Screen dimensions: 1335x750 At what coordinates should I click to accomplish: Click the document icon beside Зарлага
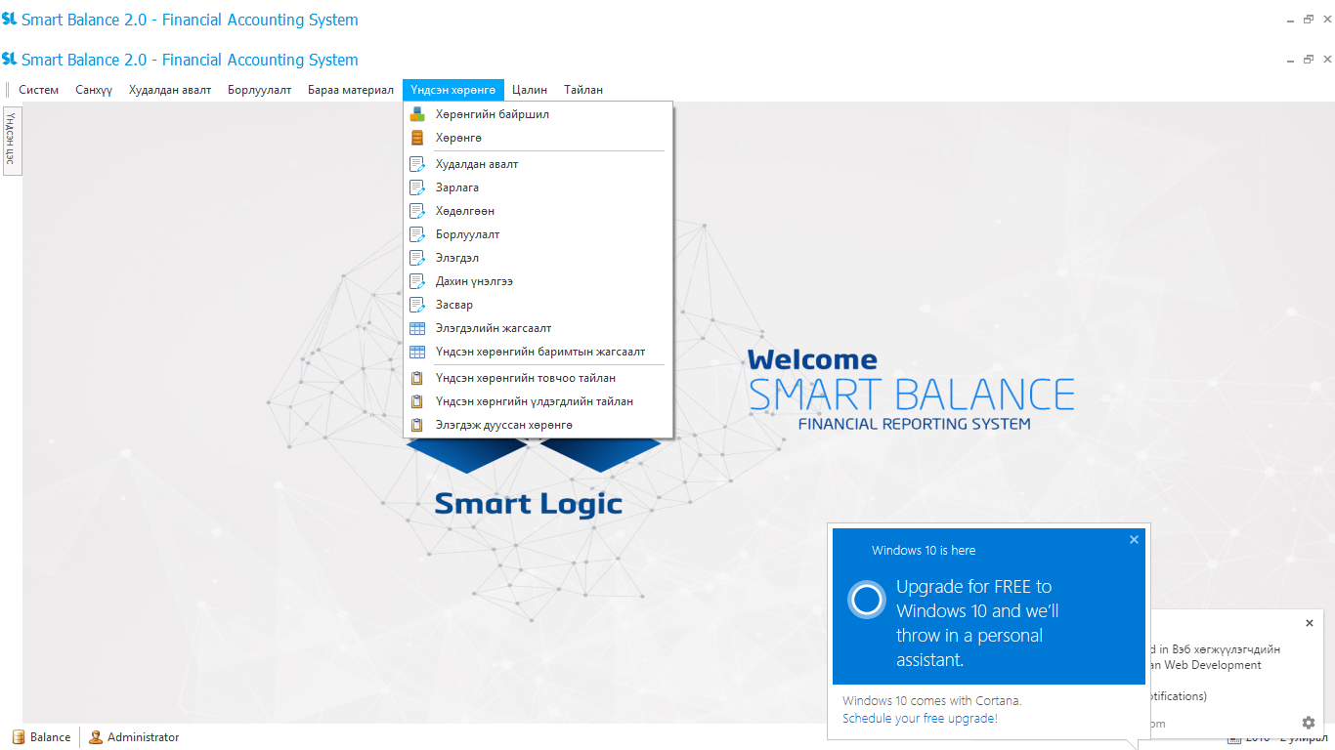pos(417,187)
